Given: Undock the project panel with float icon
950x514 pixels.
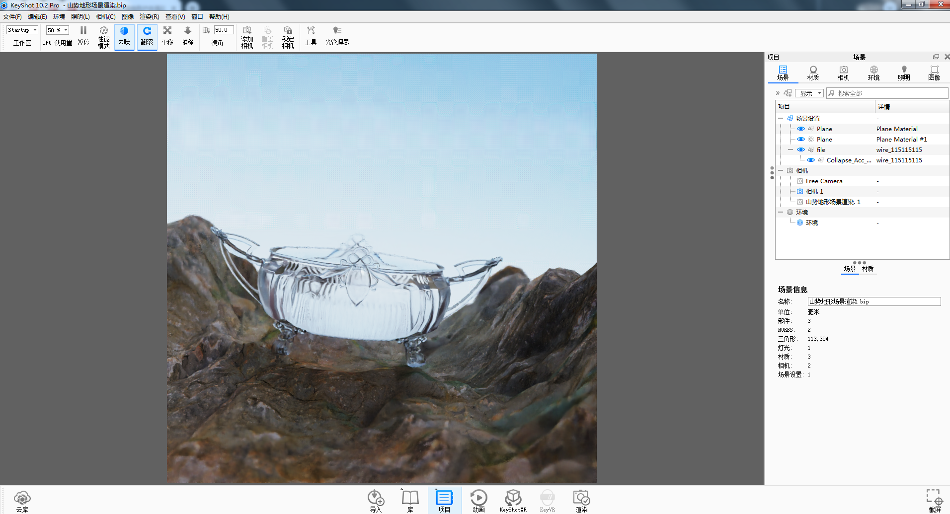Looking at the screenshot, I should pyautogui.click(x=936, y=57).
